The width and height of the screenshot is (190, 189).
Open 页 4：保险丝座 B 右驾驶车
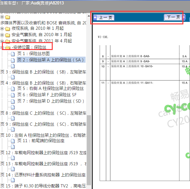click(43, 83)
